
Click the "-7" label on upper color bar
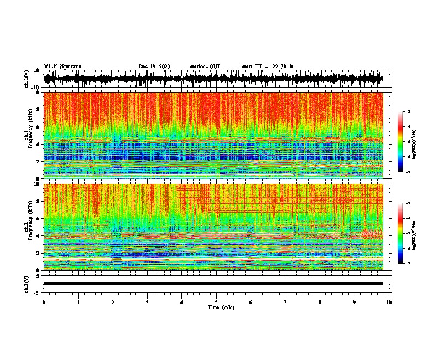click(x=408, y=172)
